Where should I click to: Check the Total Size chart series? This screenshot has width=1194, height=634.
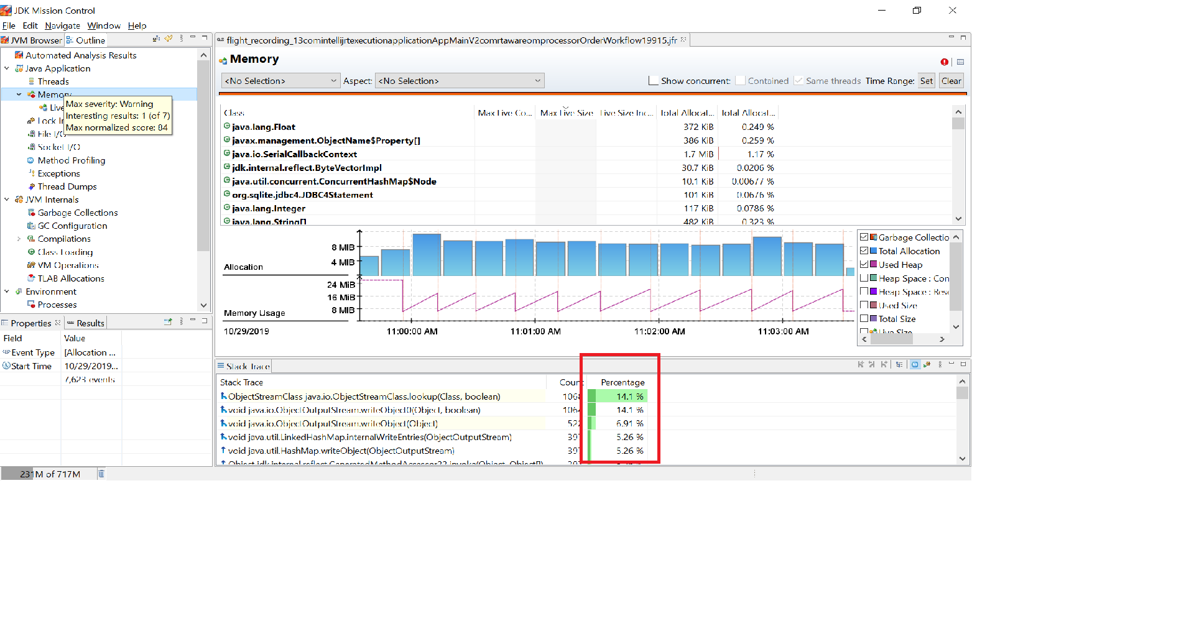click(864, 319)
